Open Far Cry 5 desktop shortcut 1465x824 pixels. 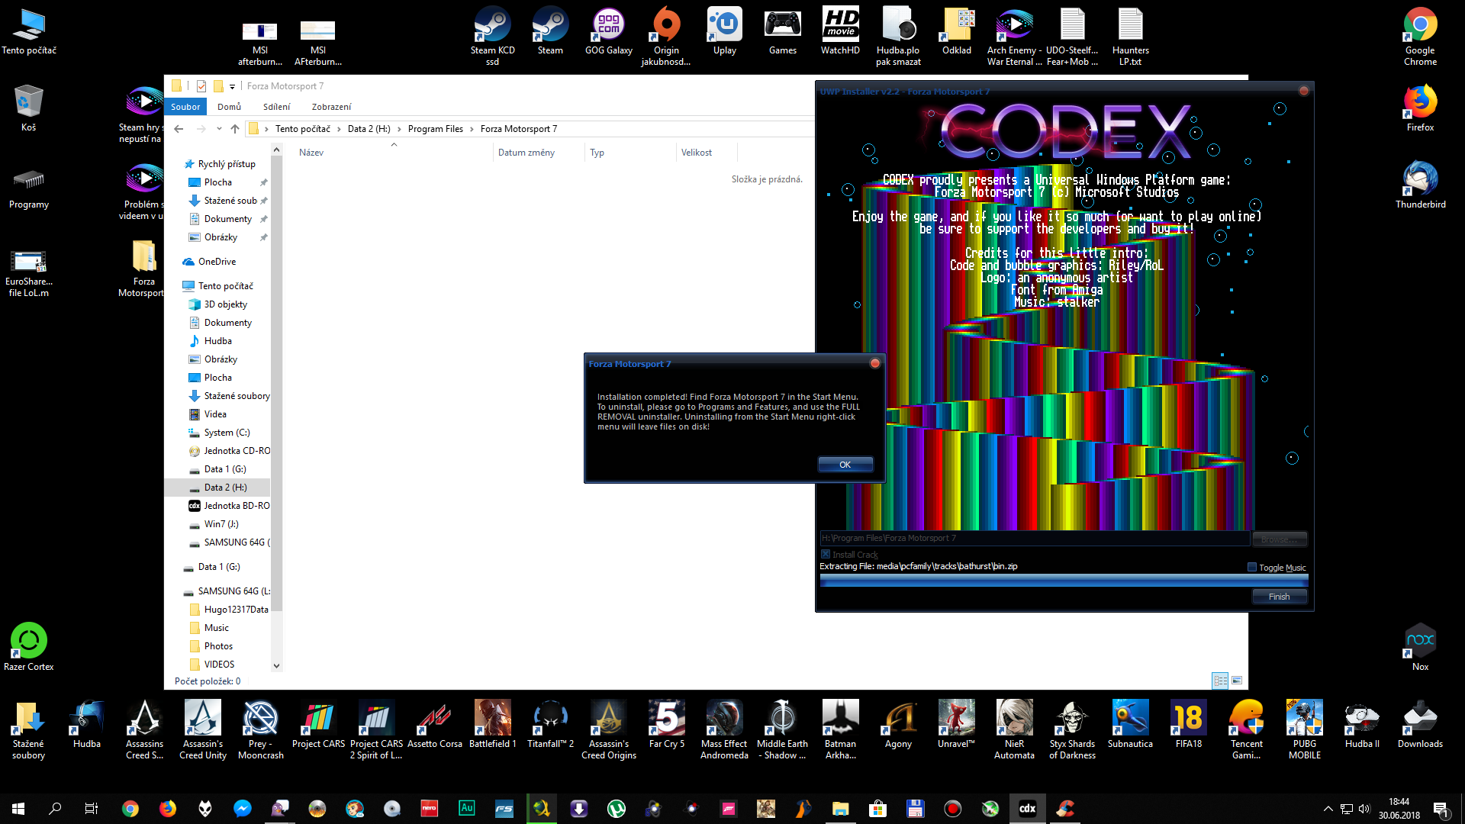point(666,724)
